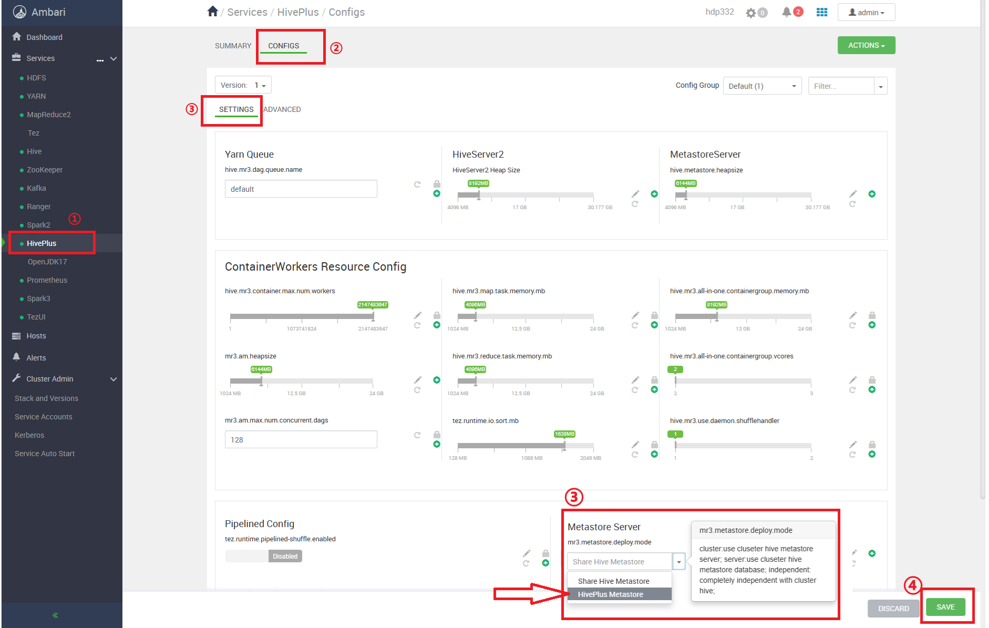Open Alerts in the sidebar

[36, 358]
